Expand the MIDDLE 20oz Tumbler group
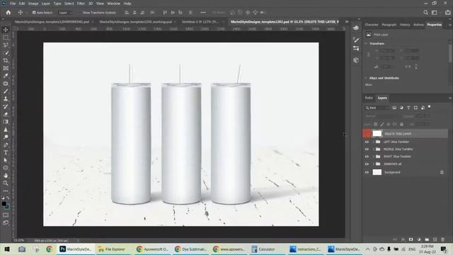 tap(373, 149)
